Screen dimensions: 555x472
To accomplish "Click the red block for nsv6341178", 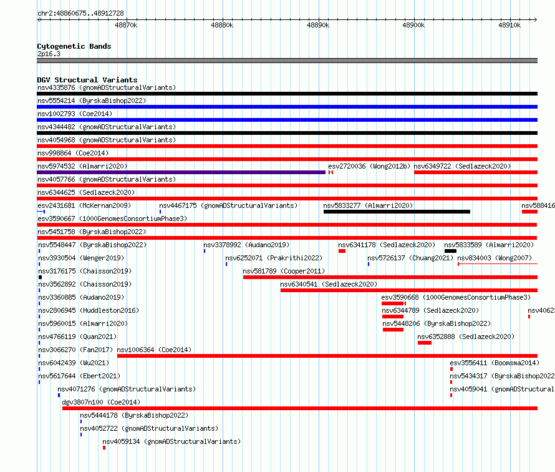I will point(342,251).
